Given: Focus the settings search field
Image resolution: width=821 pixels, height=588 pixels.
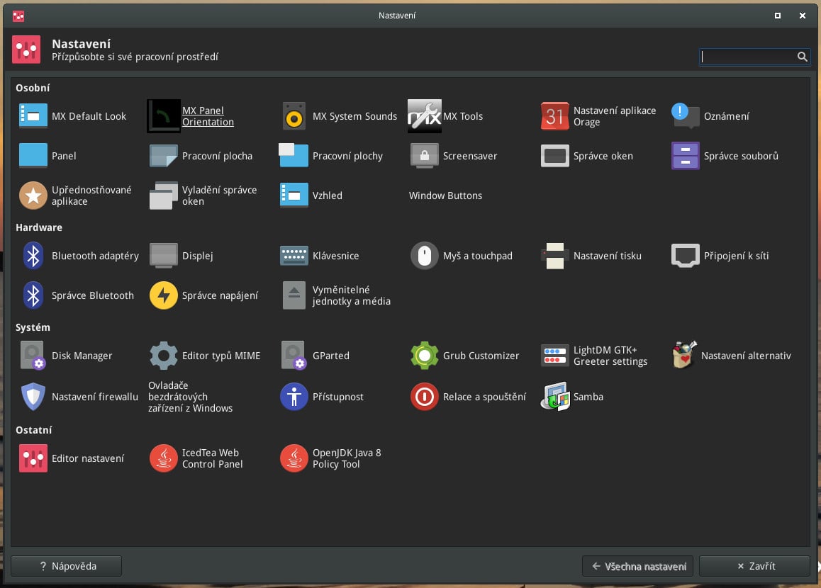Looking at the screenshot, I should (748, 57).
